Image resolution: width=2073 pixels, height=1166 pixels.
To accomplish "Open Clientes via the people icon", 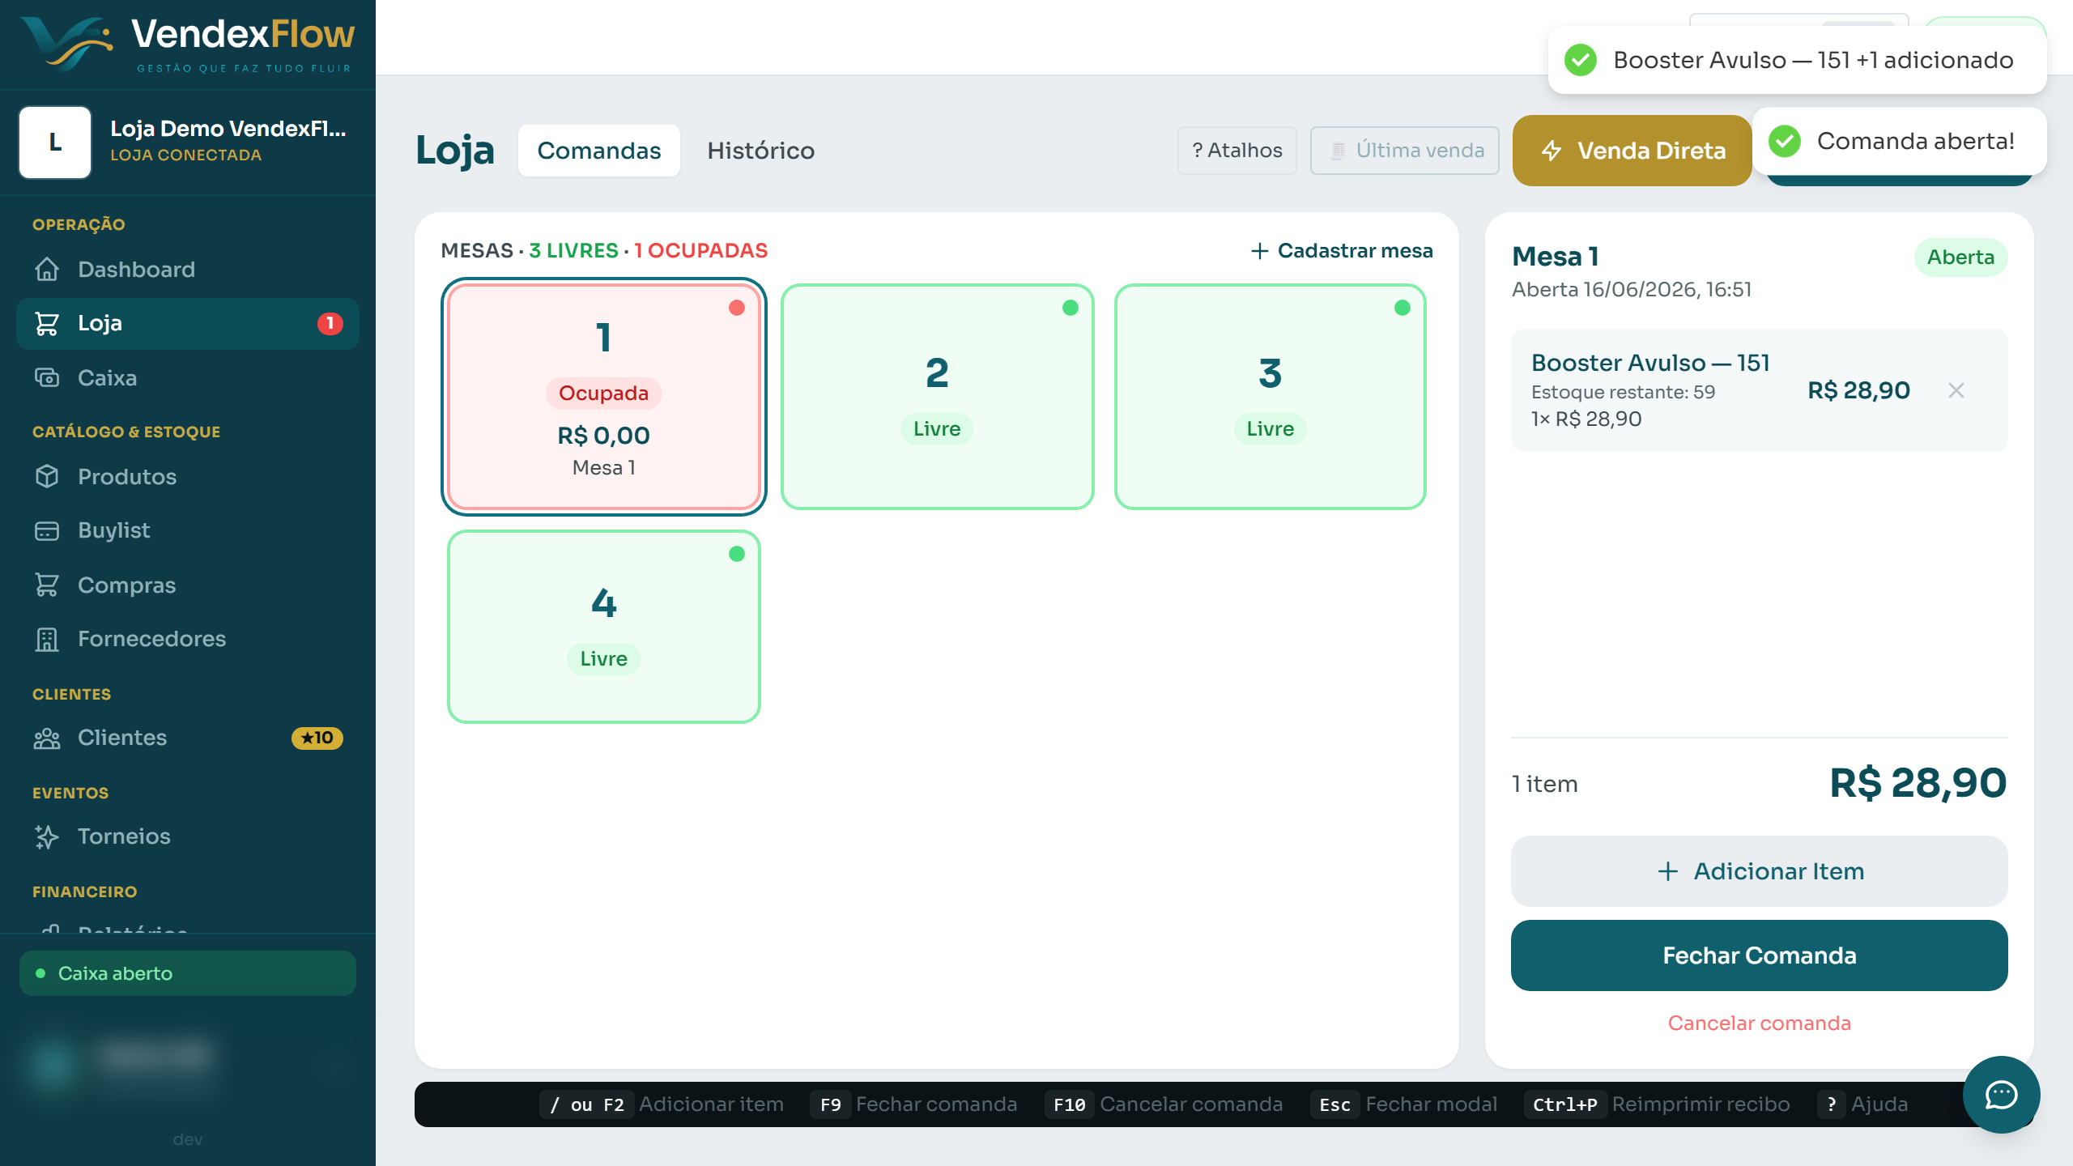I will click(x=47, y=738).
